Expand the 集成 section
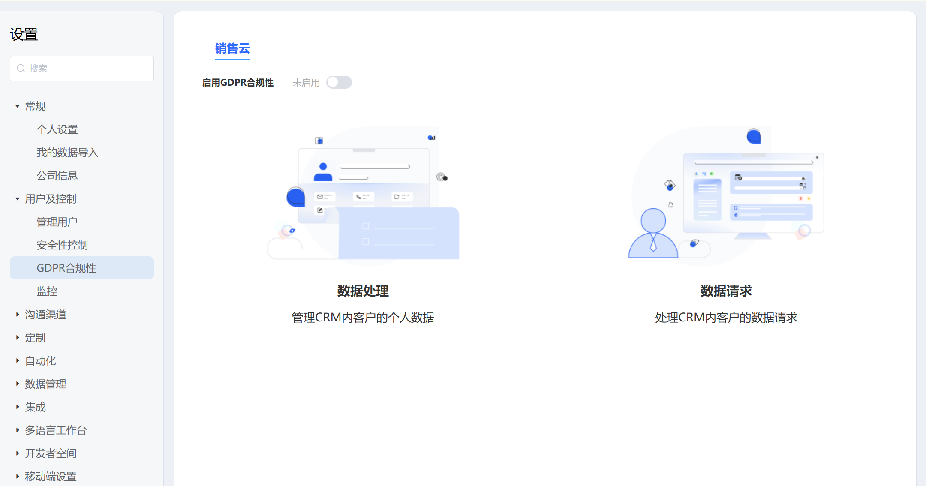926x486 pixels. tap(18, 407)
